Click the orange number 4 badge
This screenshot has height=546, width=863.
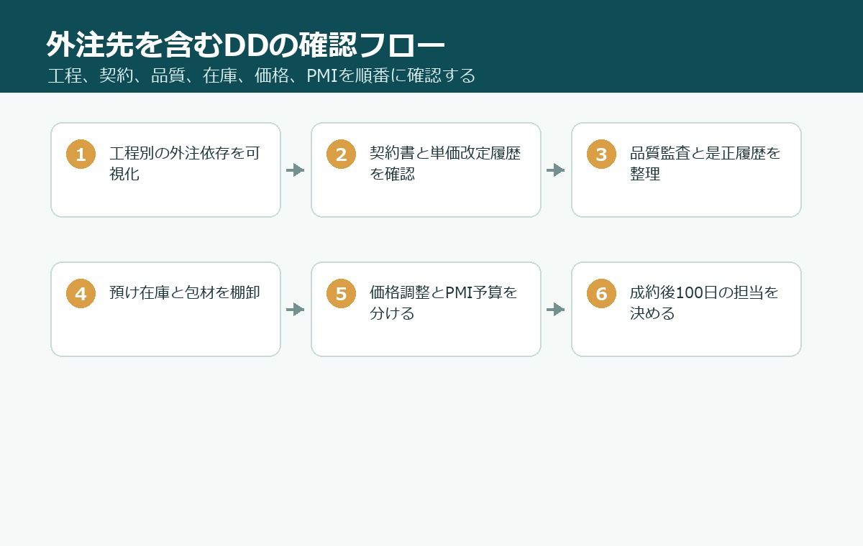pos(81,294)
